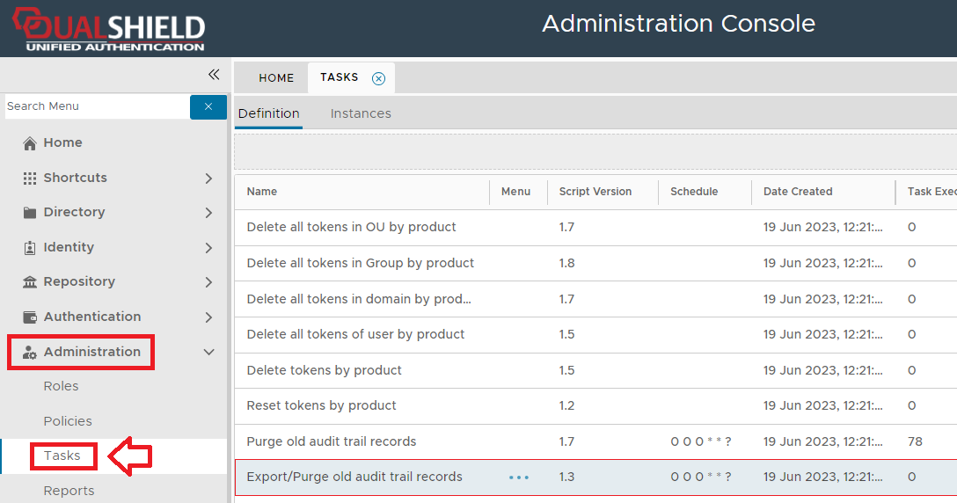Click the Identity badge icon
This screenshot has width=957, height=503.
click(x=30, y=248)
